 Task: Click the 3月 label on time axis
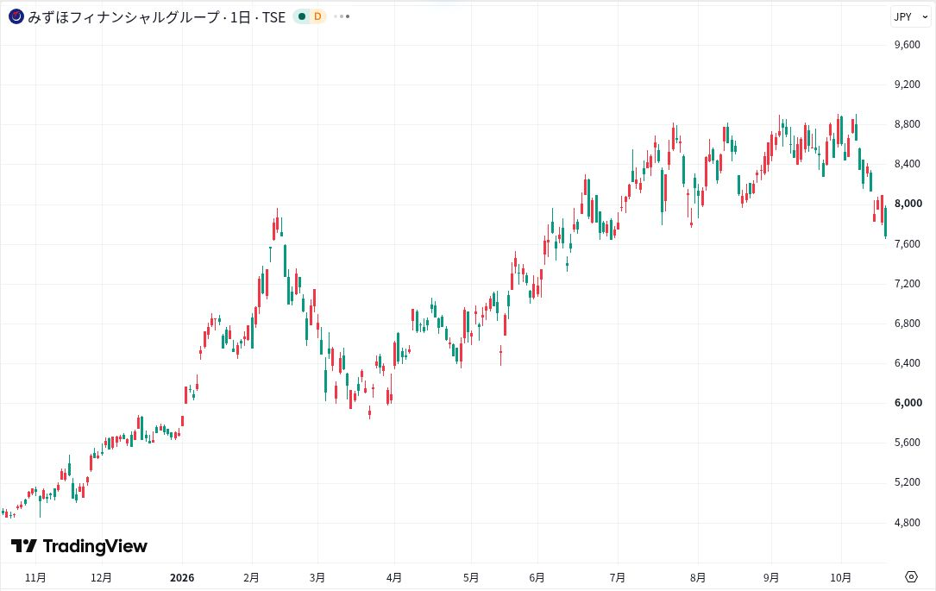click(x=317, y=578)
